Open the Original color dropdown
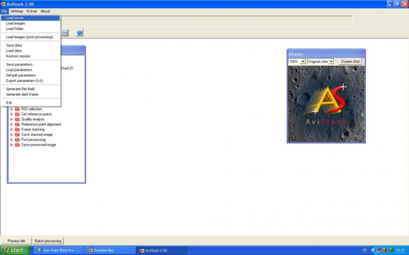 [331, 61]
